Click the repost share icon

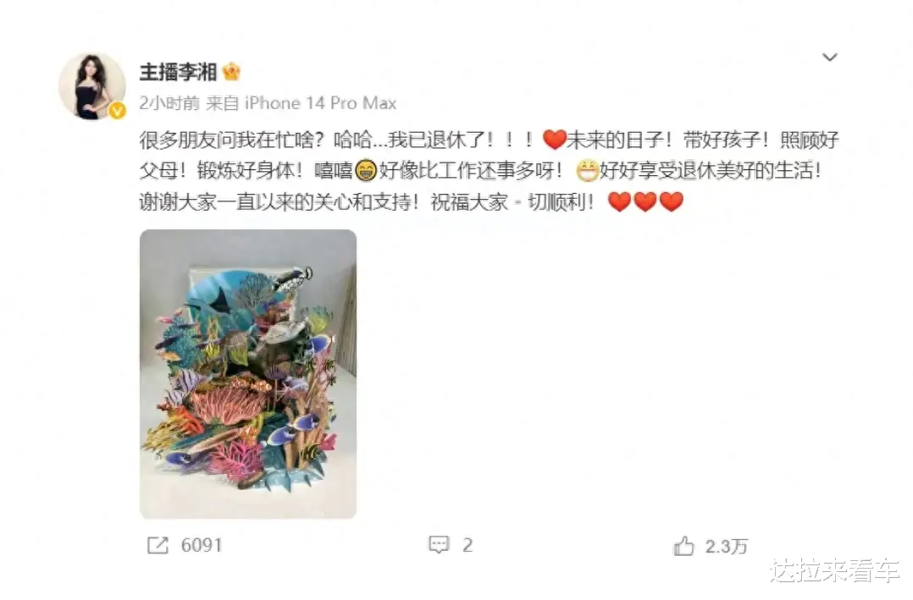coord(158,545)
